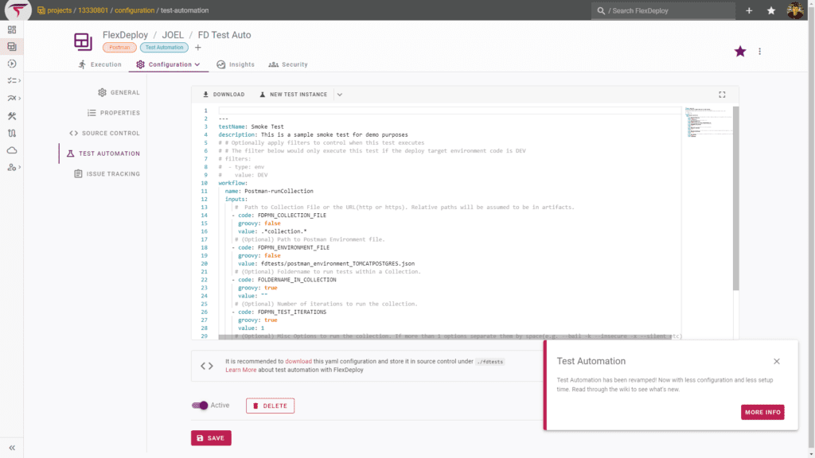Click More Info in the notification

coord(762,413)
